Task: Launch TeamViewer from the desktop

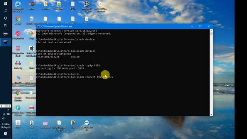Action: (x=86, y=125)
